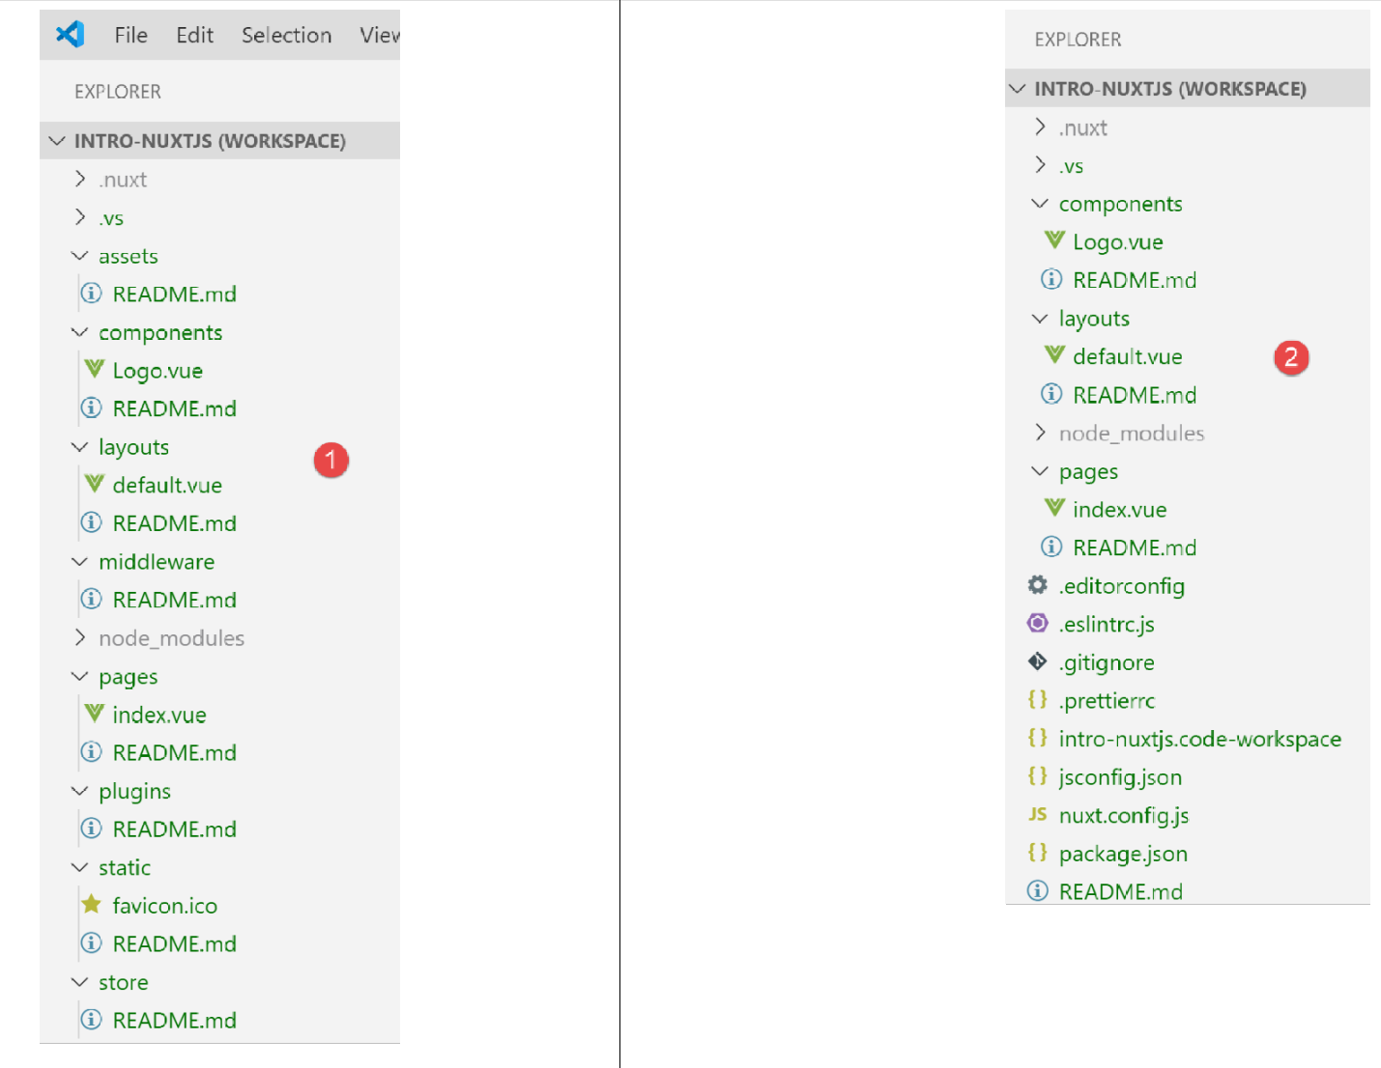Click the star icon beside favicon.ico

point(92,905)
